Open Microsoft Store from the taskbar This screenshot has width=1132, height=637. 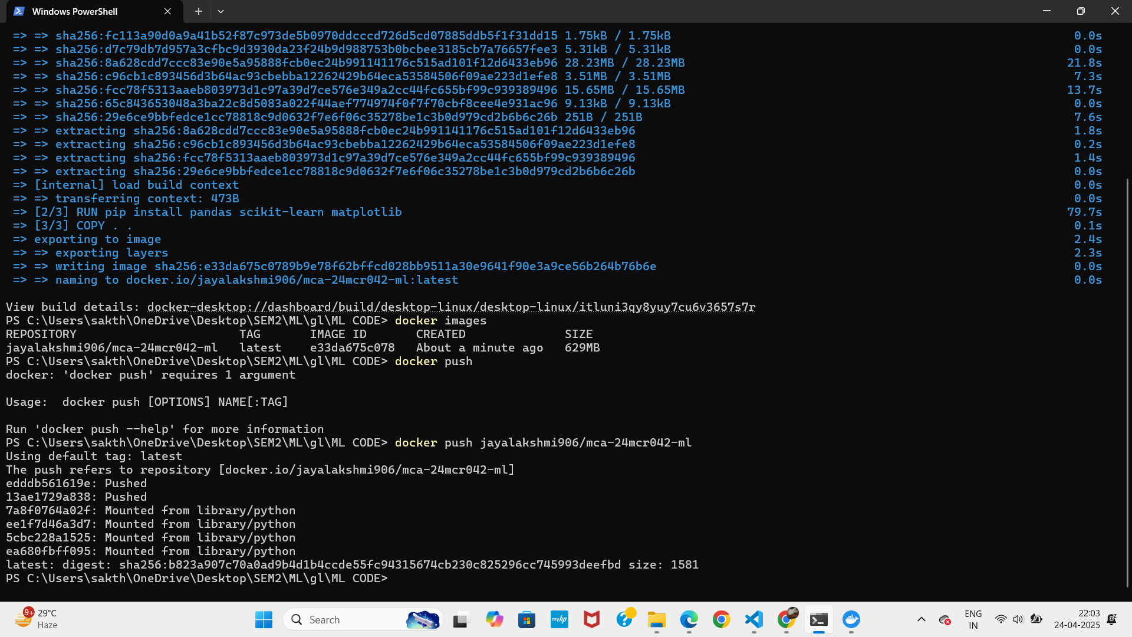pos(526,619)
